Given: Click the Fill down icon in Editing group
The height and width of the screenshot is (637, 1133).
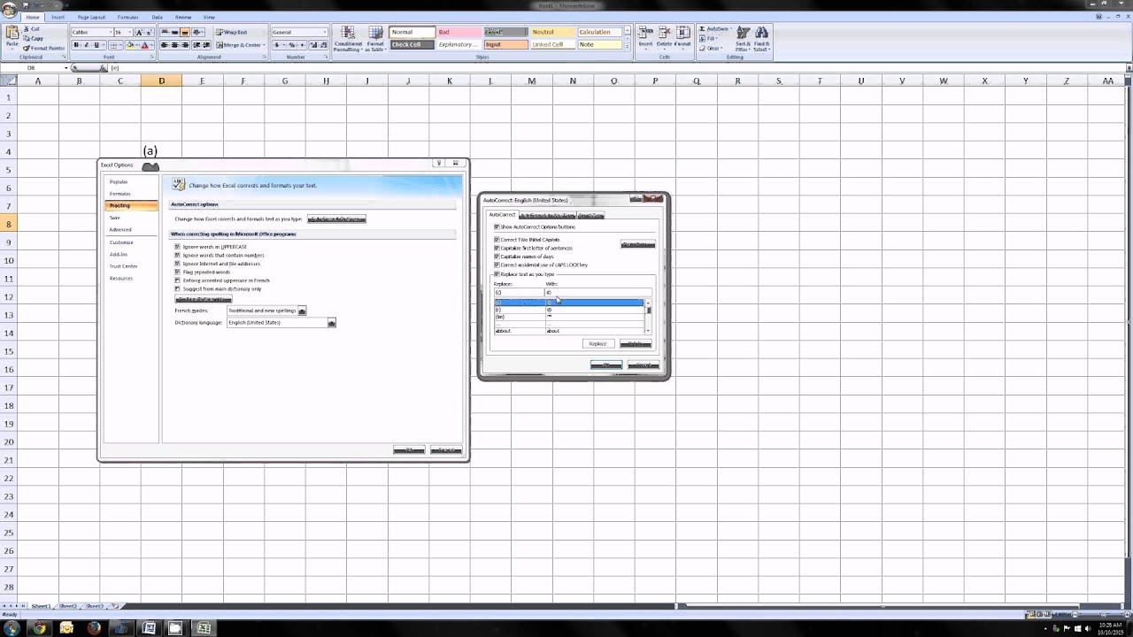Looking at the screenshot, I should pos(703,38).
